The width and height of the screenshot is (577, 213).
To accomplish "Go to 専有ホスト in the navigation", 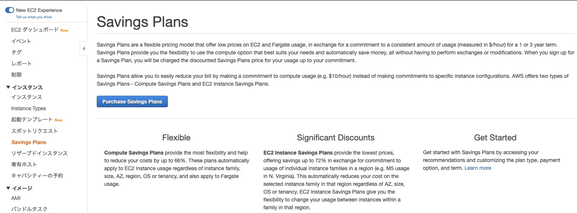I will [24, 164].
